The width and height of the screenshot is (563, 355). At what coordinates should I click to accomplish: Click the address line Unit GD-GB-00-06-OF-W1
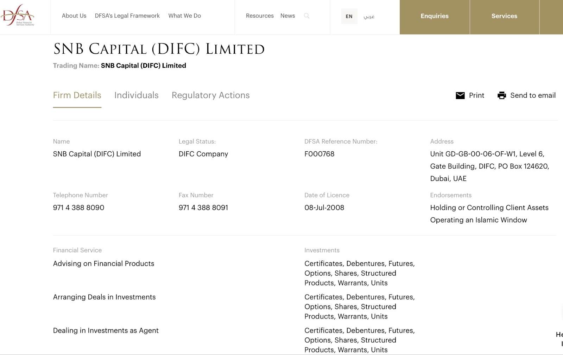(x=487, y=154)
